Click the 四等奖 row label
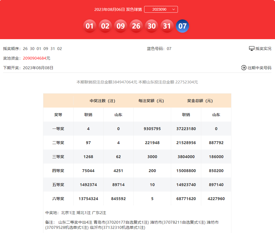Viewport: 275px width, 233px height. (x=58, y=171)
